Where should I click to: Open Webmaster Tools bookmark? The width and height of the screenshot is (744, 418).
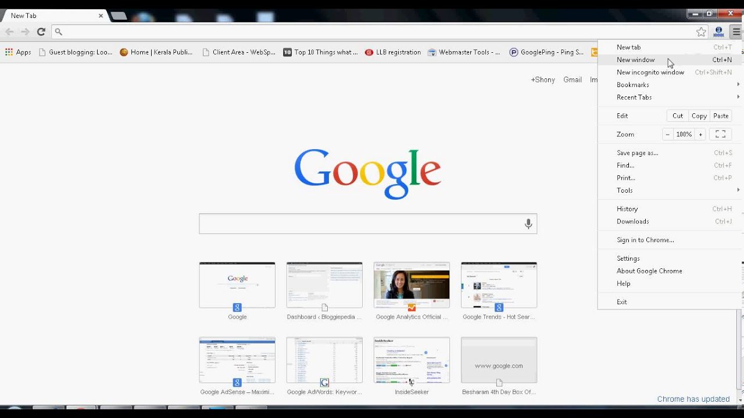[x=464, y=52]
